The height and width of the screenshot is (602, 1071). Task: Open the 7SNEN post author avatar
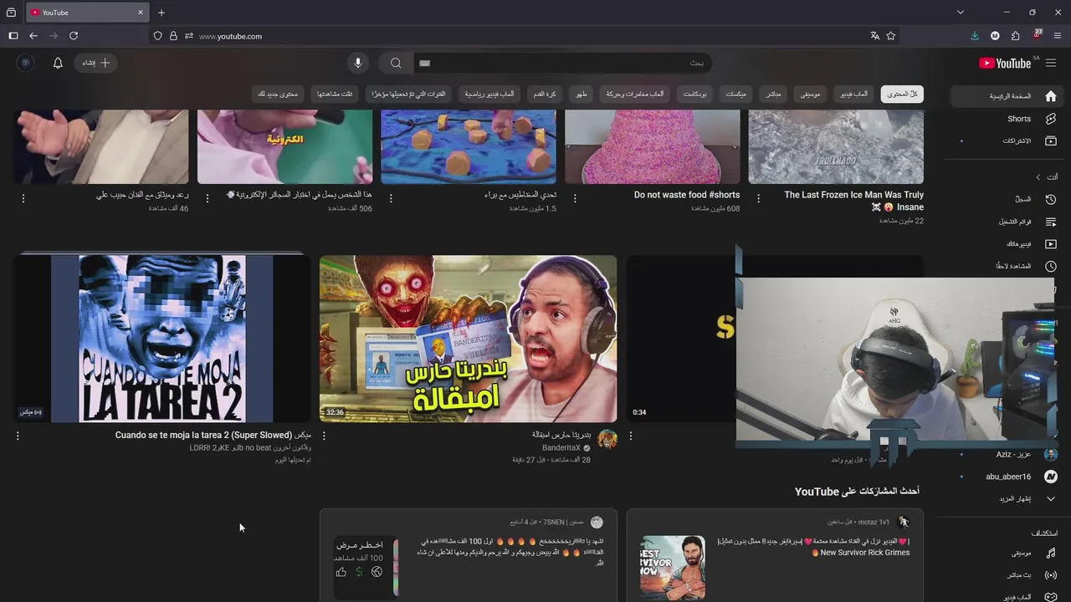597,522
